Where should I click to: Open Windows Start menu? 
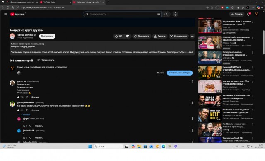point(90,146)
